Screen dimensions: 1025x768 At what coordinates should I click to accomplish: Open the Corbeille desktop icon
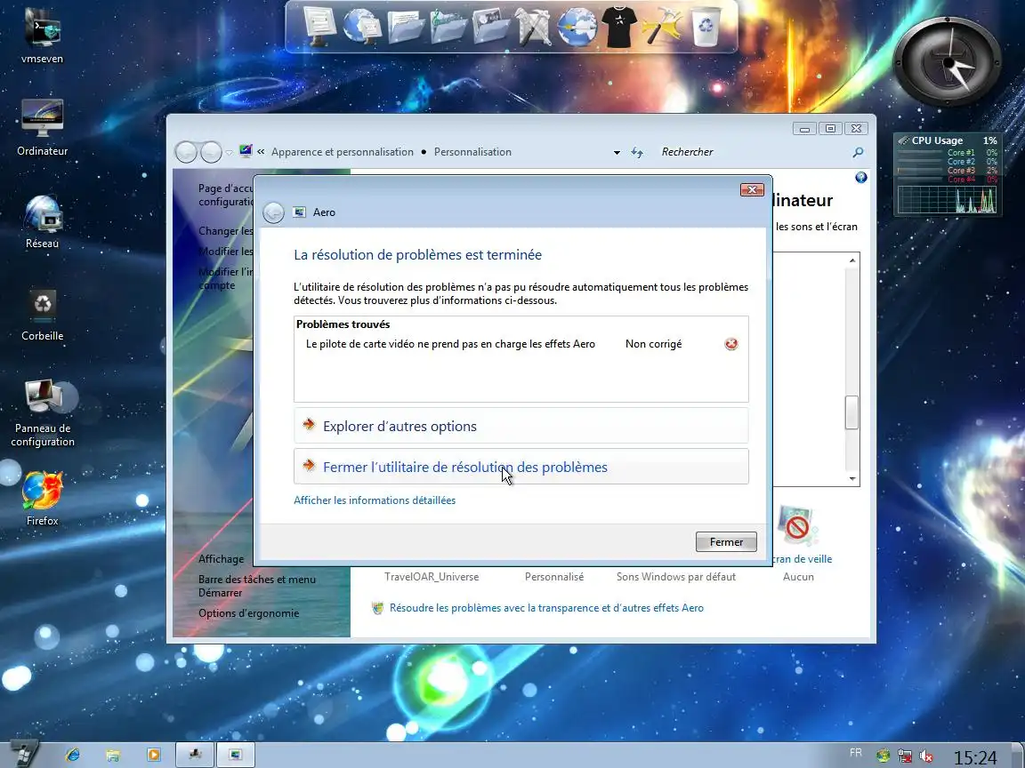pyautogui.click(x=42, y=315)
